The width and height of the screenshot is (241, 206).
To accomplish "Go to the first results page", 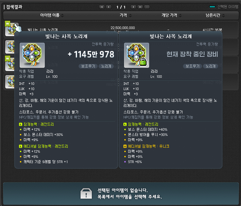I will (102, 7).
